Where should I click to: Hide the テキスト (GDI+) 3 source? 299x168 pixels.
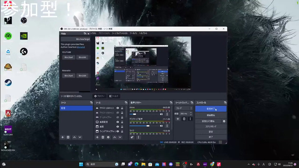[x=118, y=108]
